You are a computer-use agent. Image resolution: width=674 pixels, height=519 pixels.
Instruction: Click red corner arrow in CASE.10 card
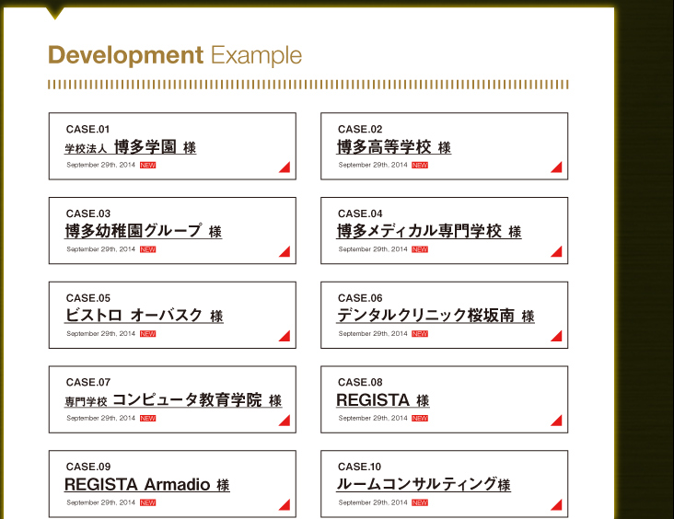[556, 505]
